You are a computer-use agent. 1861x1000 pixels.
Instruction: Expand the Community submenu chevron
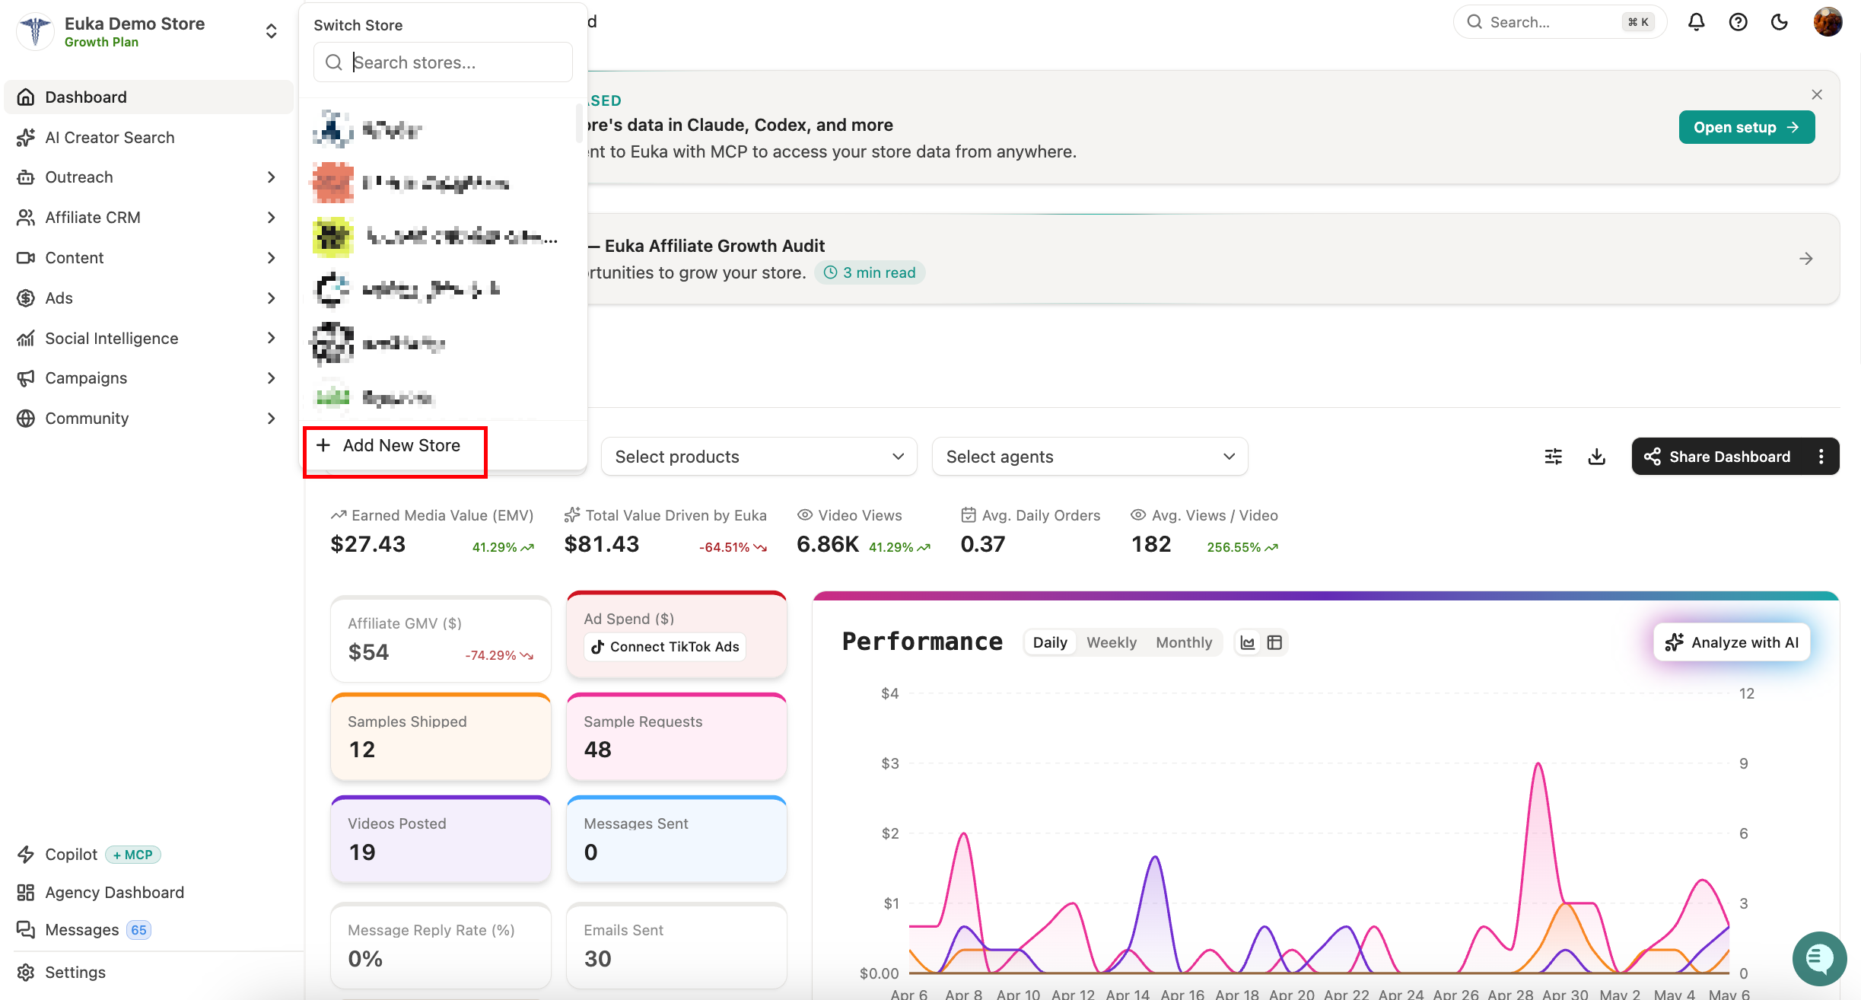point(272,419)
